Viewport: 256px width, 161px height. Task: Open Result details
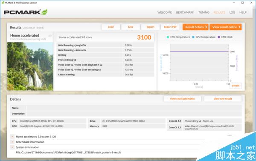(x=195, y=27)
